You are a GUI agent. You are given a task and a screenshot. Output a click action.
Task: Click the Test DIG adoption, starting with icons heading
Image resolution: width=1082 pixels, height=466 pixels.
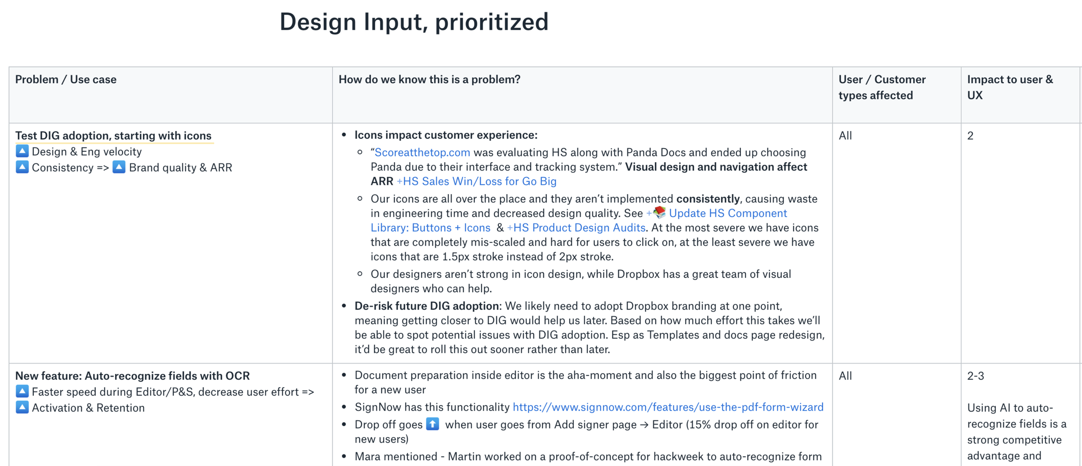113,136
